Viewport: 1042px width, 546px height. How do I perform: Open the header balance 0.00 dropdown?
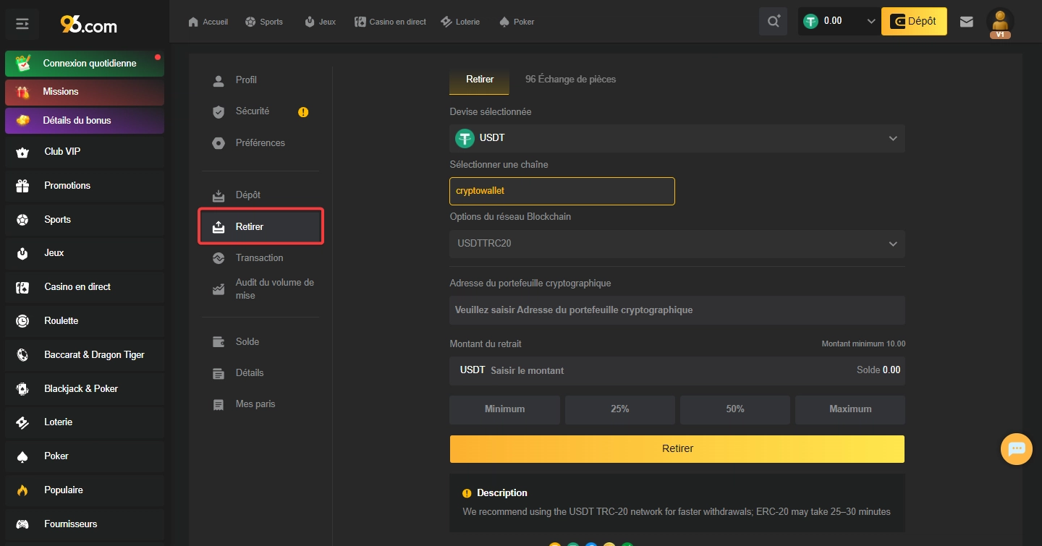pos(839,22)
